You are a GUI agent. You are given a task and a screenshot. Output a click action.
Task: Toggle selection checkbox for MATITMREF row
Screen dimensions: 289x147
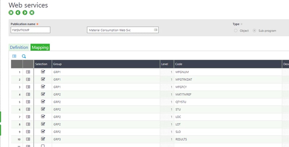click(x=43, y=94)
